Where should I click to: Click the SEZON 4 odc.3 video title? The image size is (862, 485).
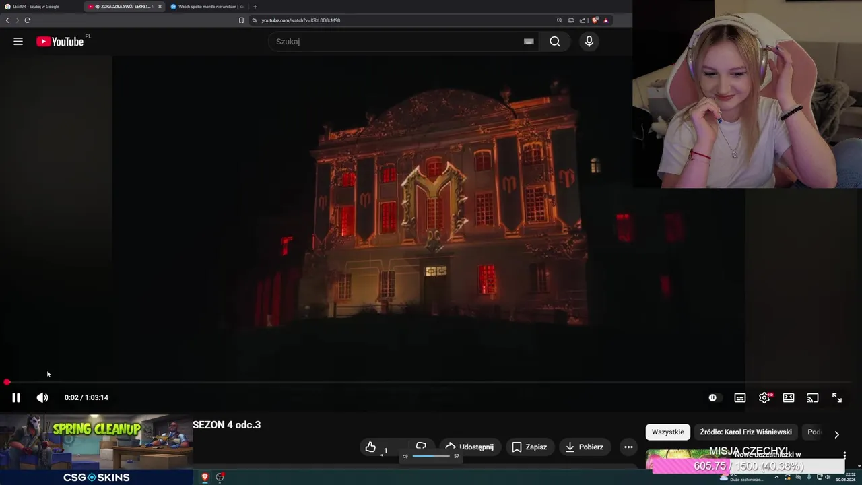click(226, 425)
